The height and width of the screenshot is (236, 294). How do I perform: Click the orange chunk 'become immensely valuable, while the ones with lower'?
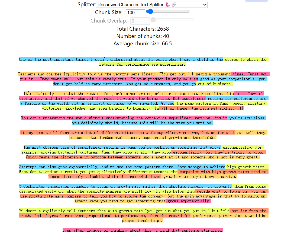(x=105, y=177)
